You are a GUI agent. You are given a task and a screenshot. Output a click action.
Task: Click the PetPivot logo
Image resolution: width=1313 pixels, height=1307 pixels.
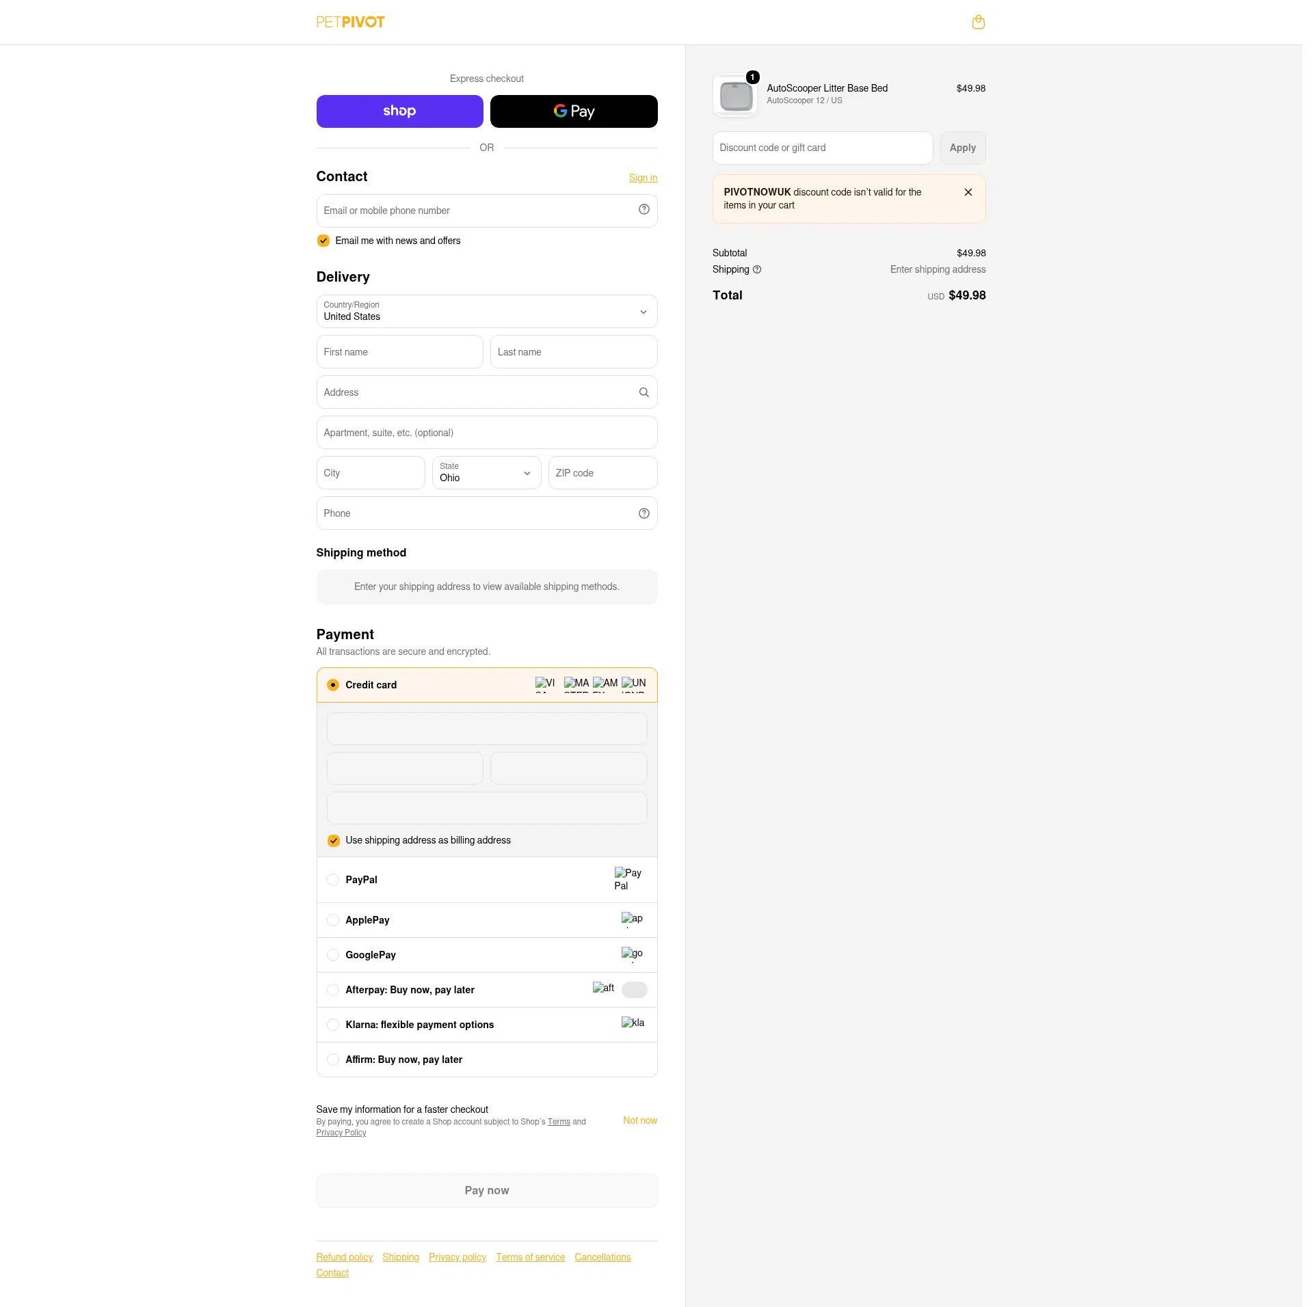pyautogui.click(x=350, y=22)
